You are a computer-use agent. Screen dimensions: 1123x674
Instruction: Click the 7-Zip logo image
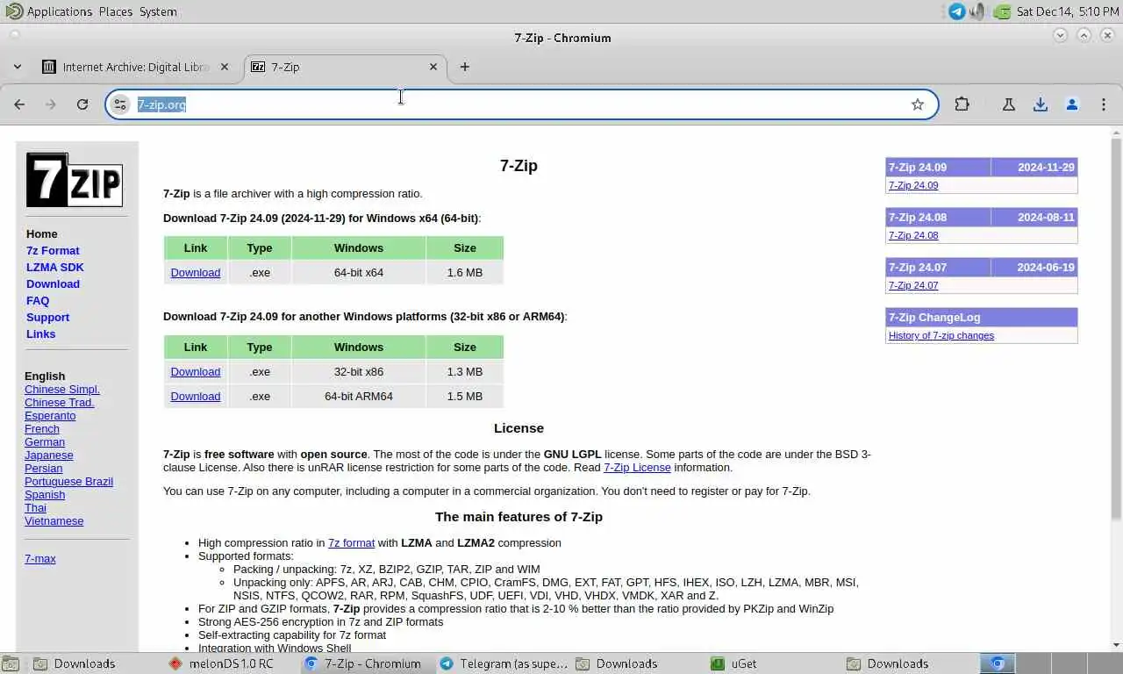click(75, 180)
